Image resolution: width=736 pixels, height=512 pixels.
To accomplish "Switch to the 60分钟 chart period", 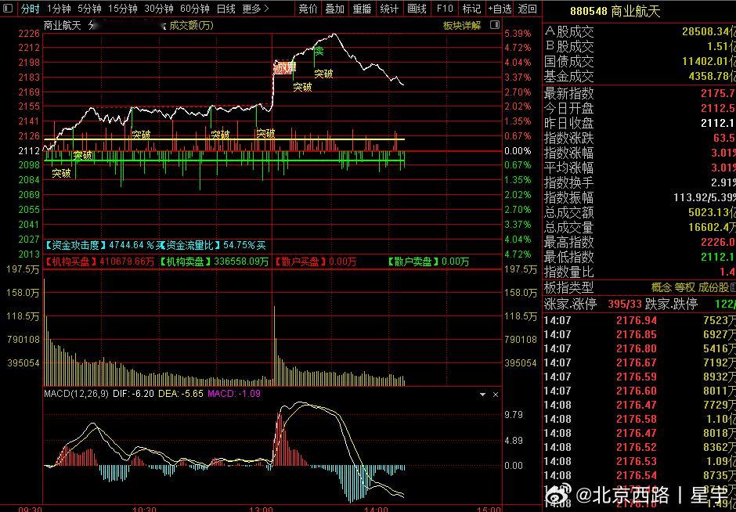I will tap(194, 9).
